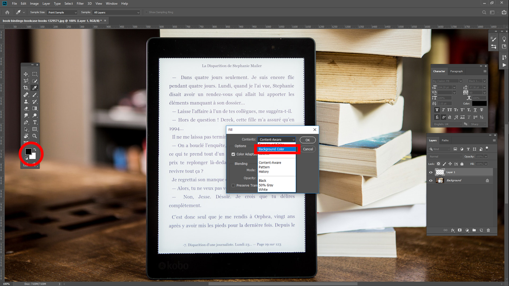Select the Smudge tool
The height and width of the screenshot is (286, 509).
pyautogui.click(x=26, y=115)
